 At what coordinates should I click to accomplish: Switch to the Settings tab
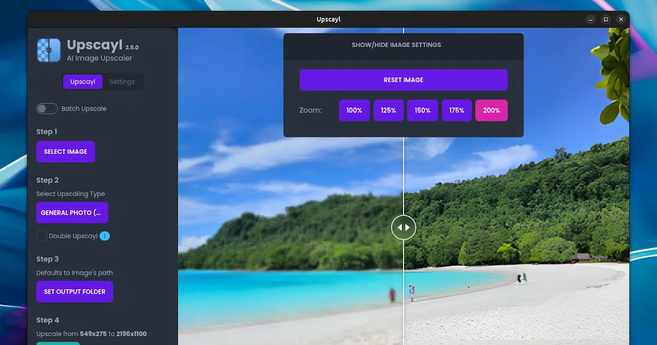[x=122, y=82]
